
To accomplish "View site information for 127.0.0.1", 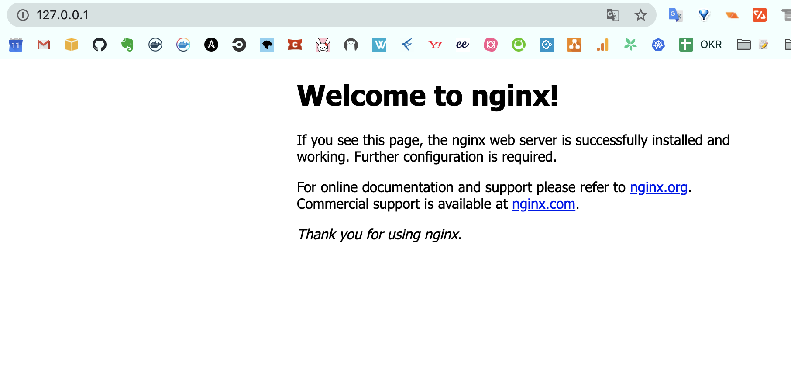I will point(23,15).
